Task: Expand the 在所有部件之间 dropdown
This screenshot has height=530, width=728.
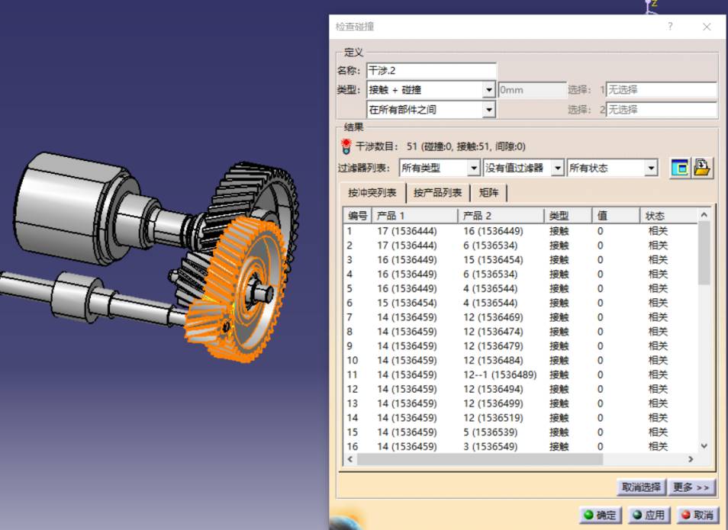Action: 489,110
